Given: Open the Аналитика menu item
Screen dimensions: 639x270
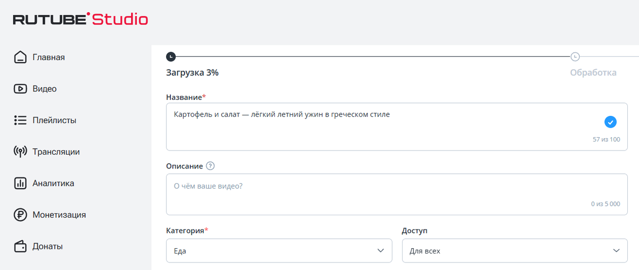Looking at the screenshot, I should coord(53,183).
